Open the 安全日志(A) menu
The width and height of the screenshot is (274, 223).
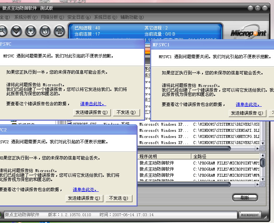(x=79, y=17)
